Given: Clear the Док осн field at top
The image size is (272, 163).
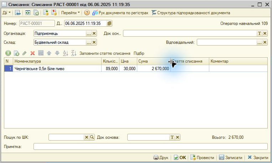Looking at the screenshot, I should pos(265,33).
